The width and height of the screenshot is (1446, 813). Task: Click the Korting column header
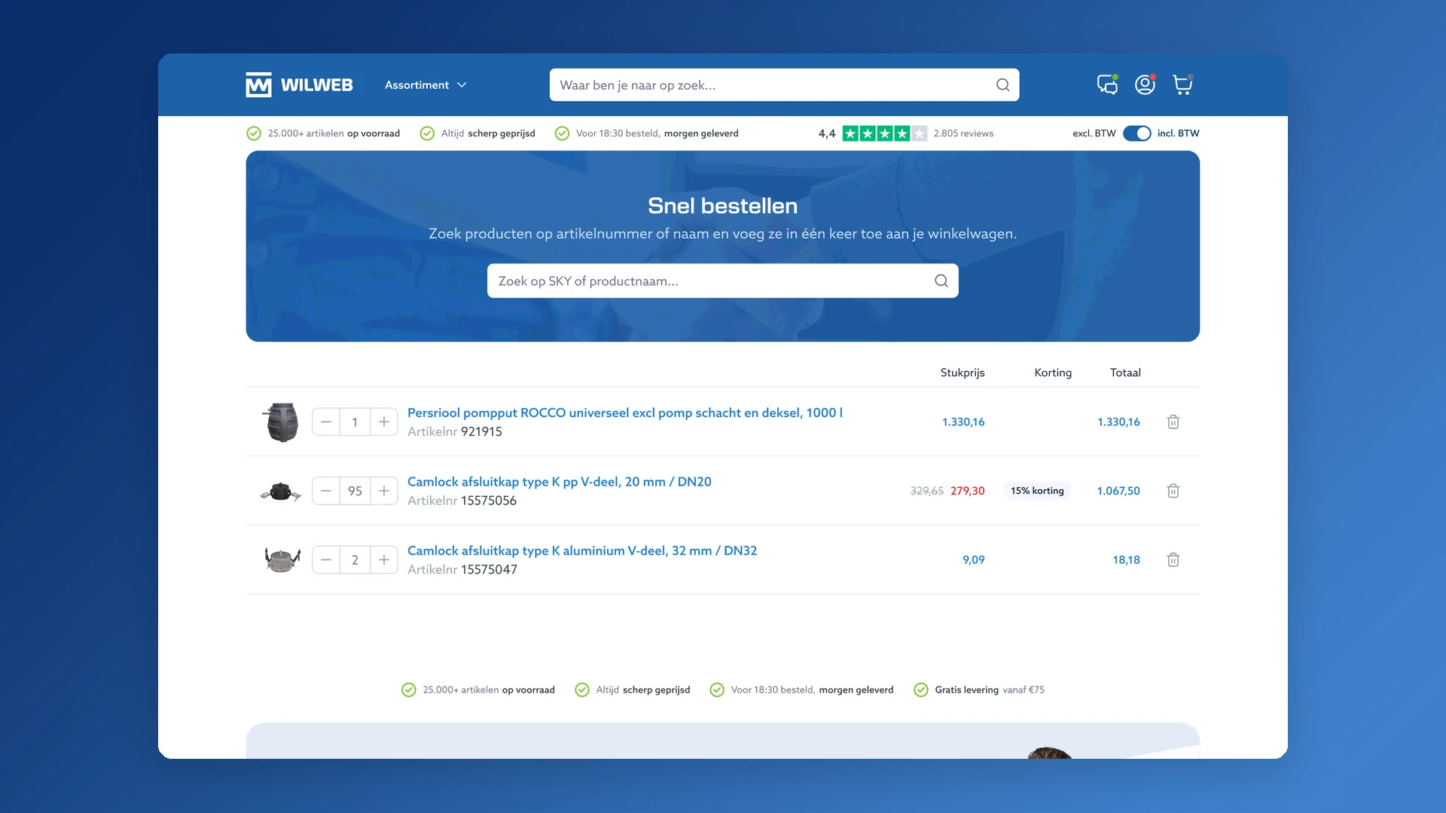1053,373
